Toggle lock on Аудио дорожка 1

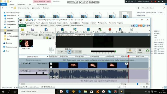[x=29, y=71]
